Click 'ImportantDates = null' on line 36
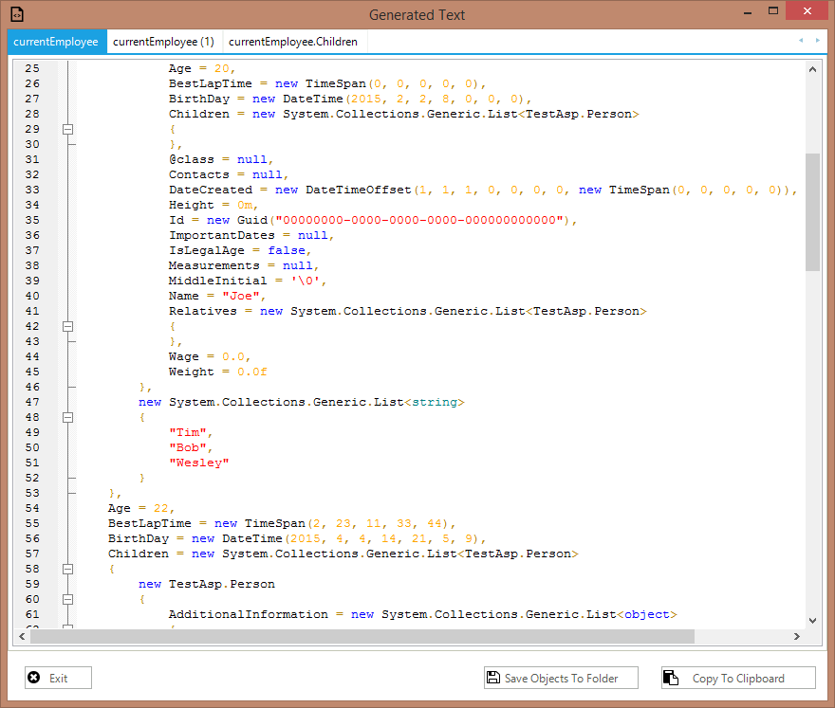 click(x=249, y=236)
